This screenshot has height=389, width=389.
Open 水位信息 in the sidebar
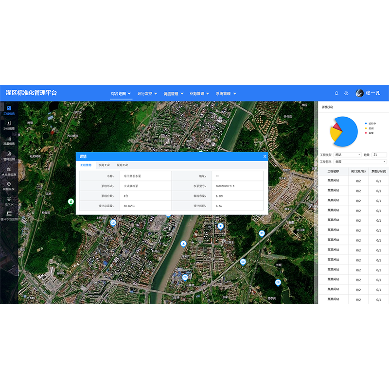(9, 124)
